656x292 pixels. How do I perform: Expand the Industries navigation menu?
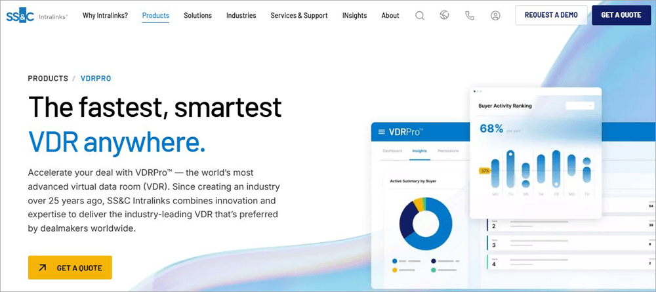[x=241, y=15]
